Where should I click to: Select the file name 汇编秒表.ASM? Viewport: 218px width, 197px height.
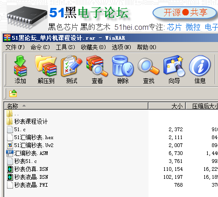click(31, 153)
